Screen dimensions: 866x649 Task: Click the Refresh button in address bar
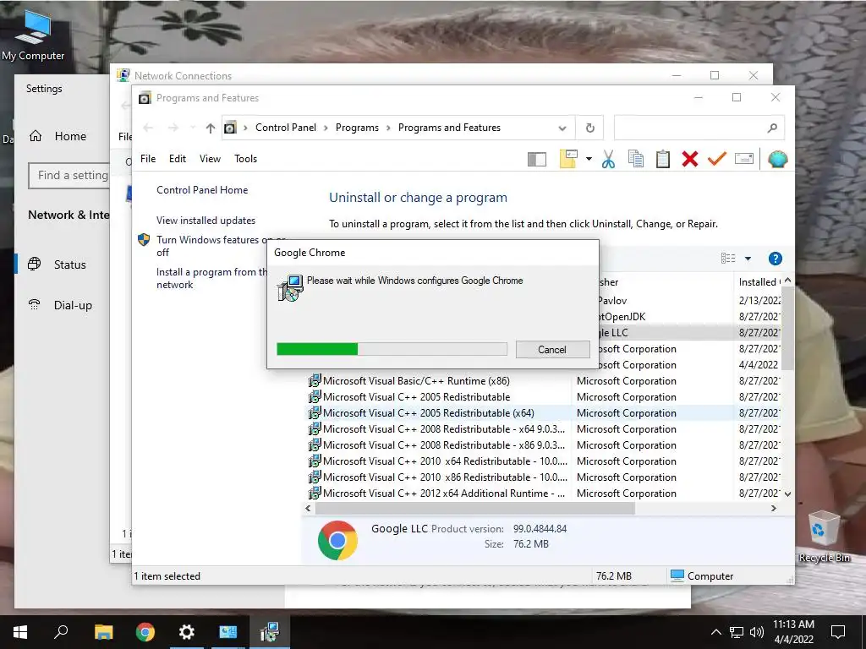[589, 128]
